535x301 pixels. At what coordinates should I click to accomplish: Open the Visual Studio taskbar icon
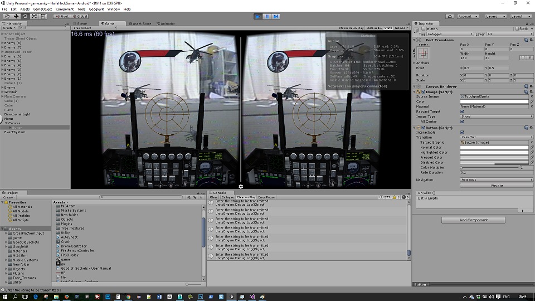coord(253,297)
